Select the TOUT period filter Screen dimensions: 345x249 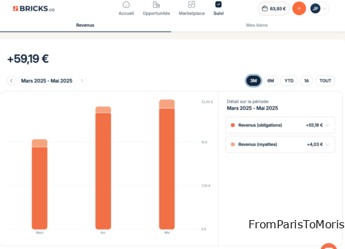325,80
